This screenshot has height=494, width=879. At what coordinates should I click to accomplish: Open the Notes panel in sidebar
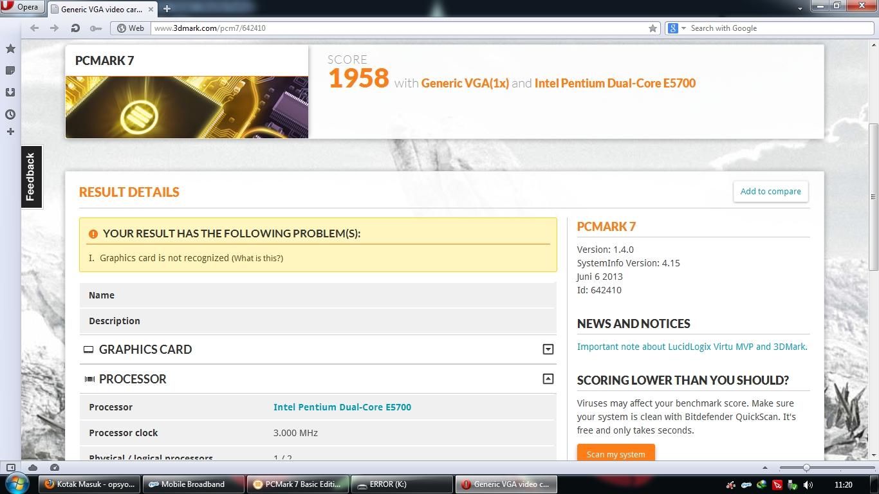pyautogui.click(x=10, y=71)
